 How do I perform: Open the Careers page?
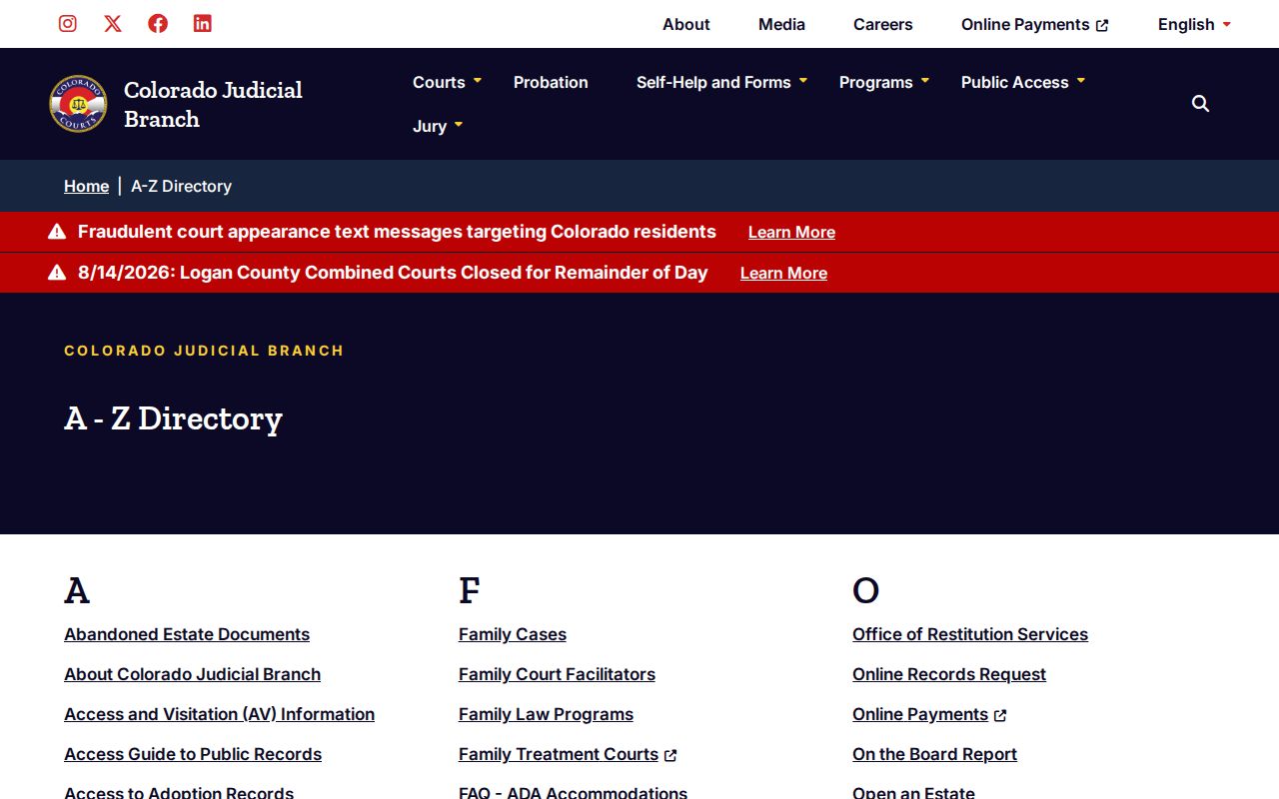(x=883, y=24)
